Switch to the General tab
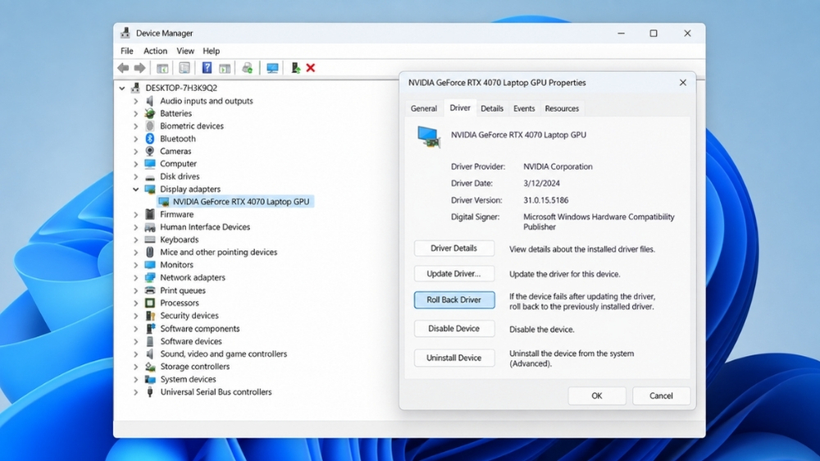 [424, 108]
